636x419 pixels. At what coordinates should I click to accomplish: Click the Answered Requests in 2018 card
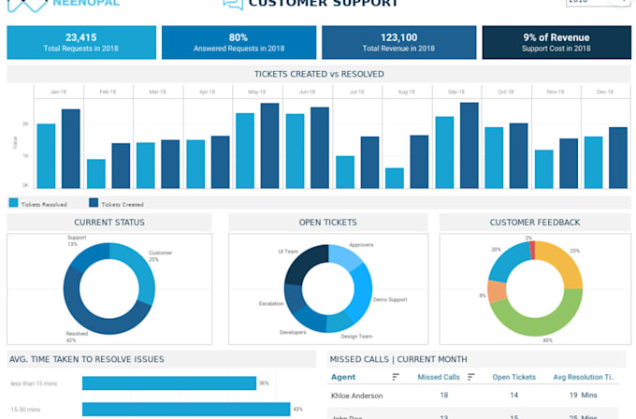(238, 43)
